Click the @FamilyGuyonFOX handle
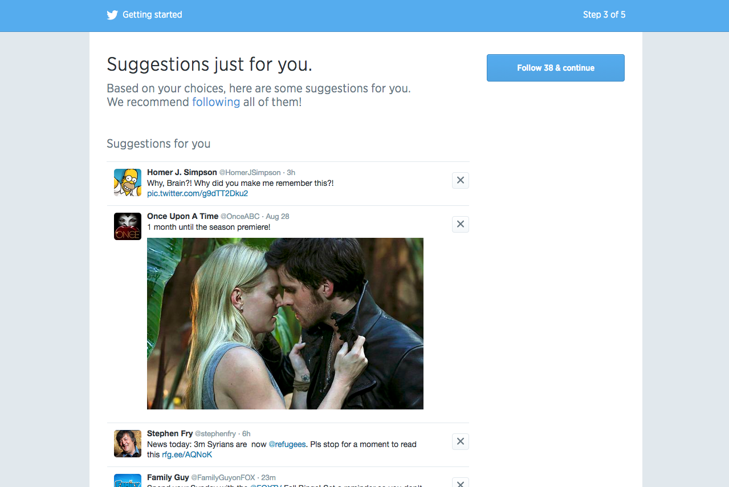The width and height of the screenshot is (729, 487). 223,477
